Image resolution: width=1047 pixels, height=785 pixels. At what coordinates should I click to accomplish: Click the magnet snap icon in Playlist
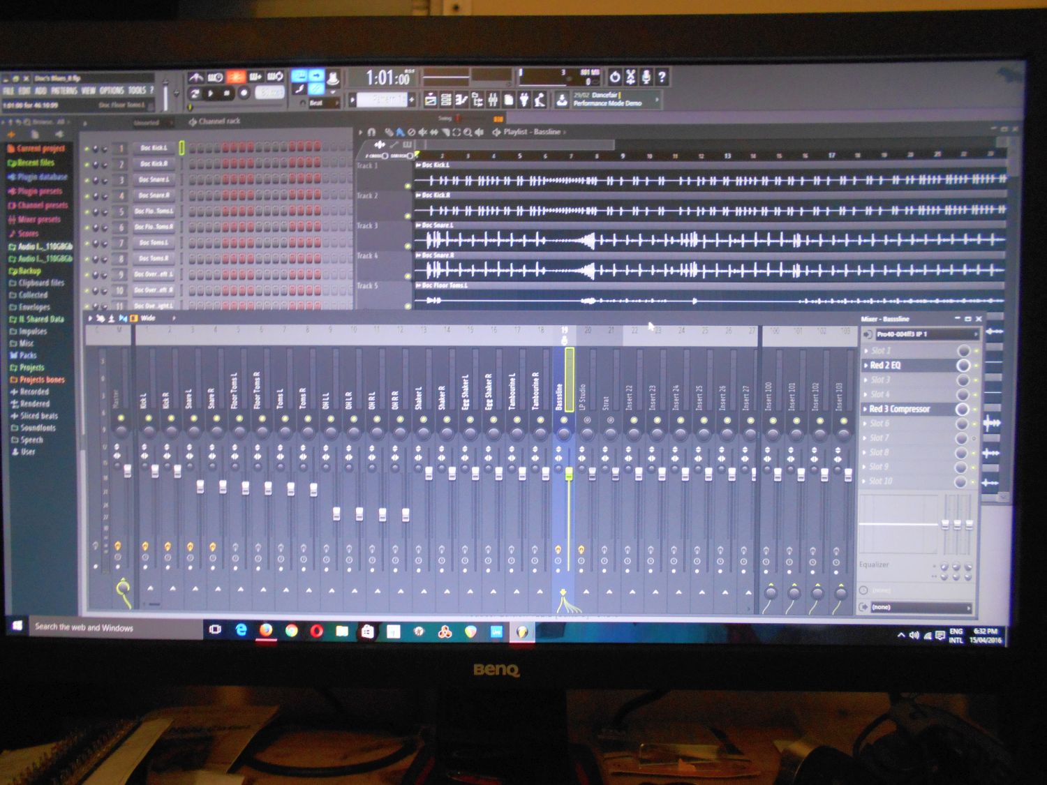click(371, 132)
